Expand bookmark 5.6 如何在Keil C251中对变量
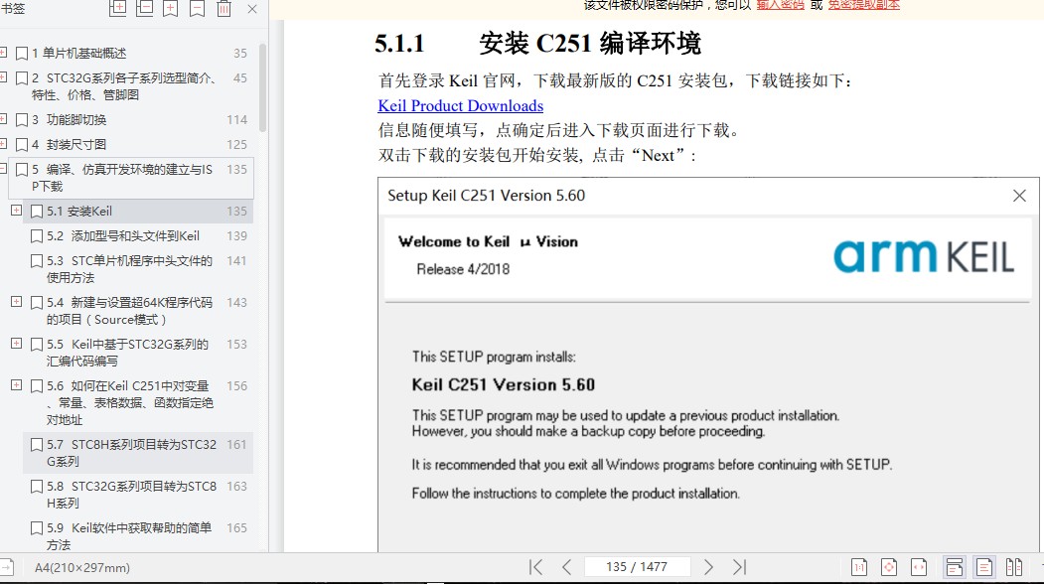1044x584 pixels. (x=16, y=385)
